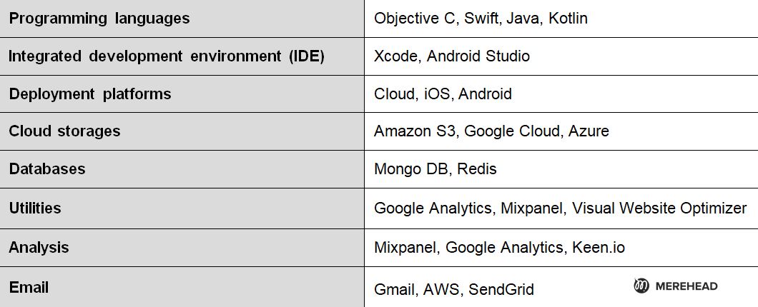Click the Android Studio text
Viewport: 758px width, 307px height.
478,56
